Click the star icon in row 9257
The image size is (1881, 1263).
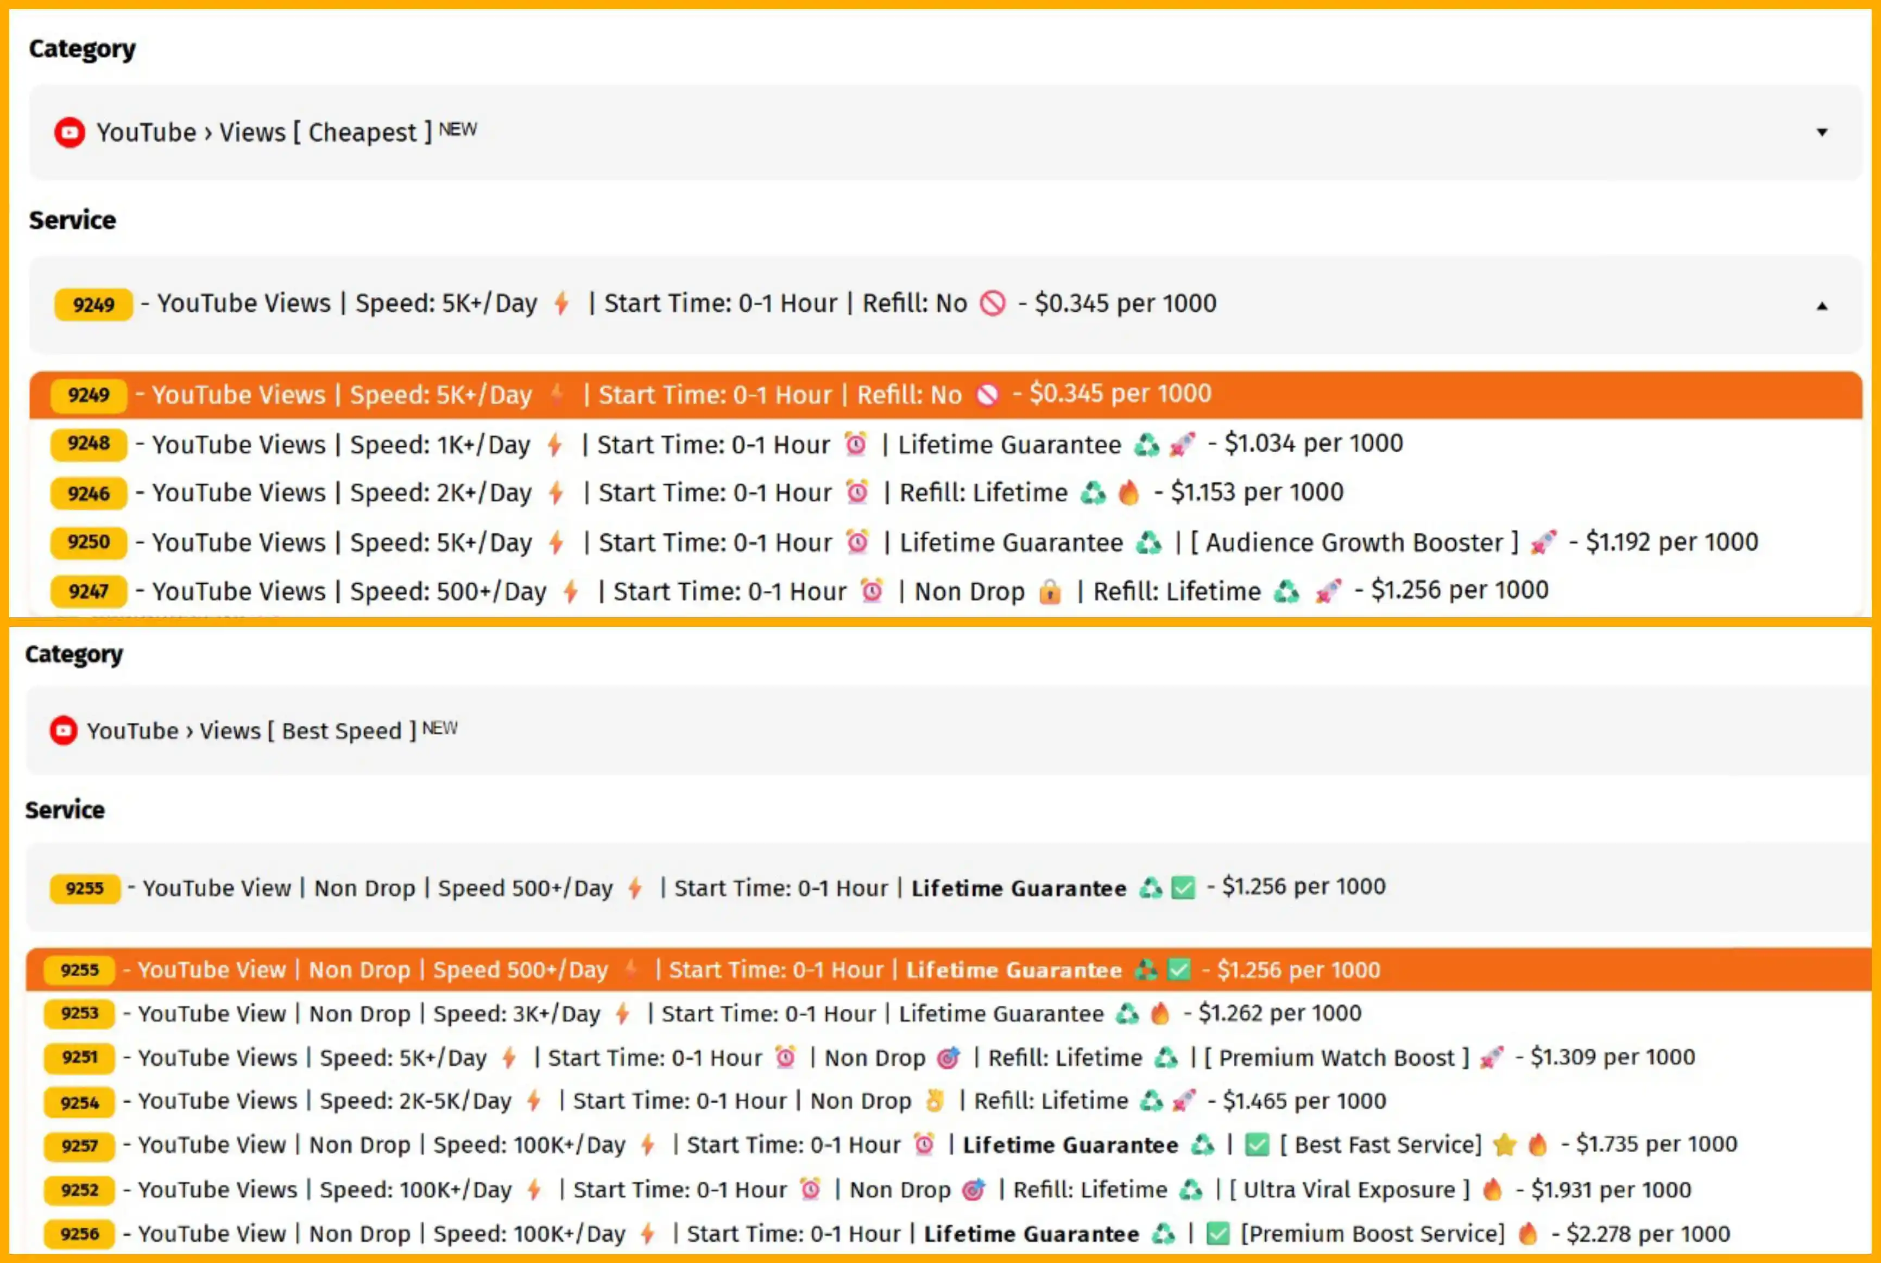coord(1504,1145)
